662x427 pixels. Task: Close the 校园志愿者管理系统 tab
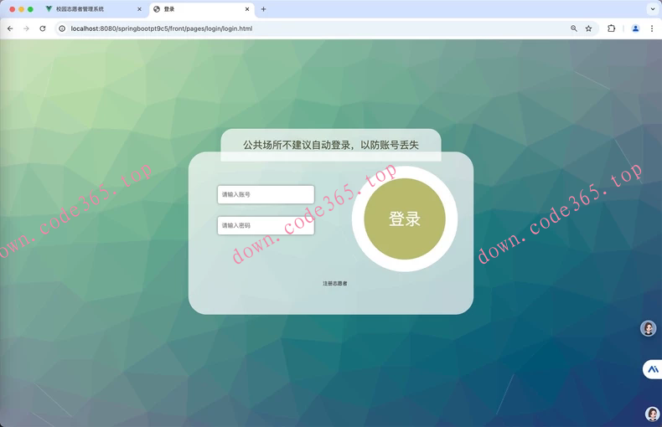coord(139,9)
